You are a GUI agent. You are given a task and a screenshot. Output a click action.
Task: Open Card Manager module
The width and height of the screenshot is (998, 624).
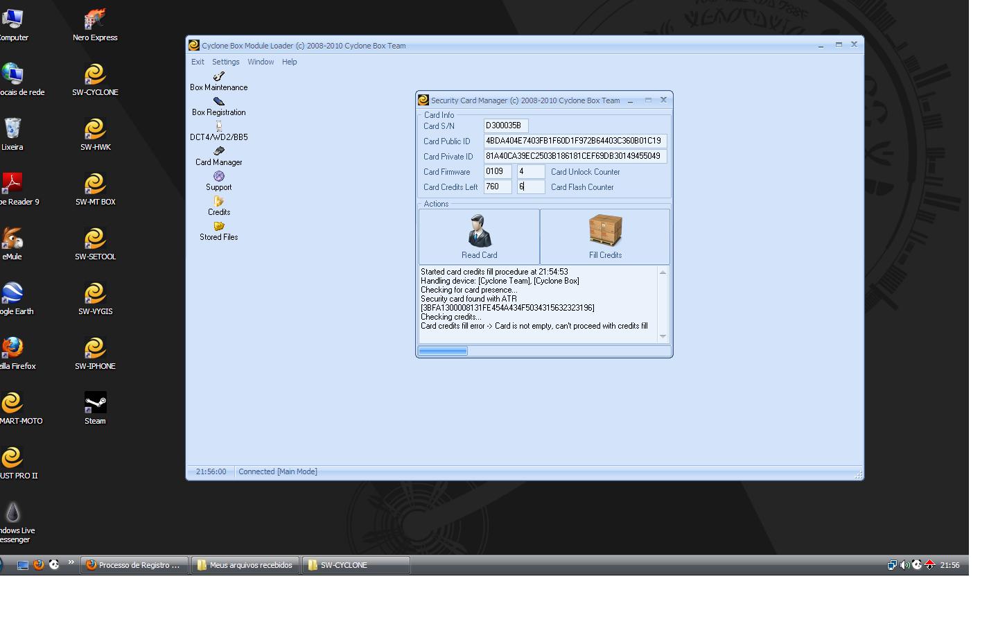pos(218,156)
